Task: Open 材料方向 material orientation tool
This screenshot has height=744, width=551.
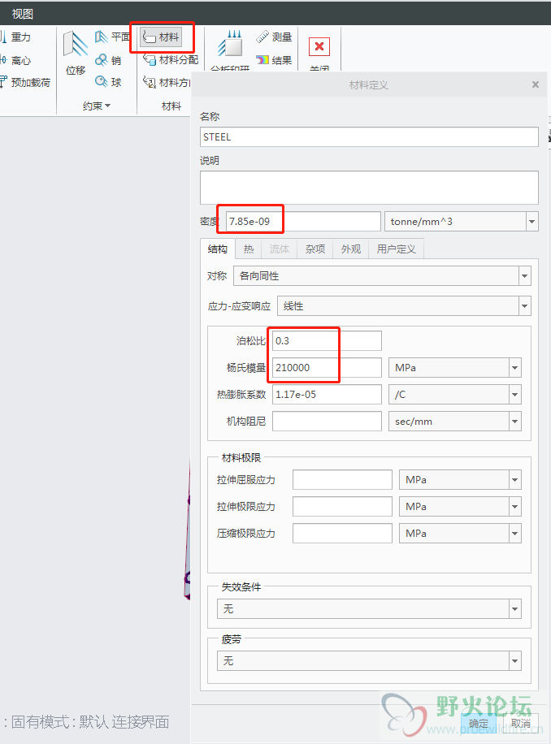Action: (167, 82)
